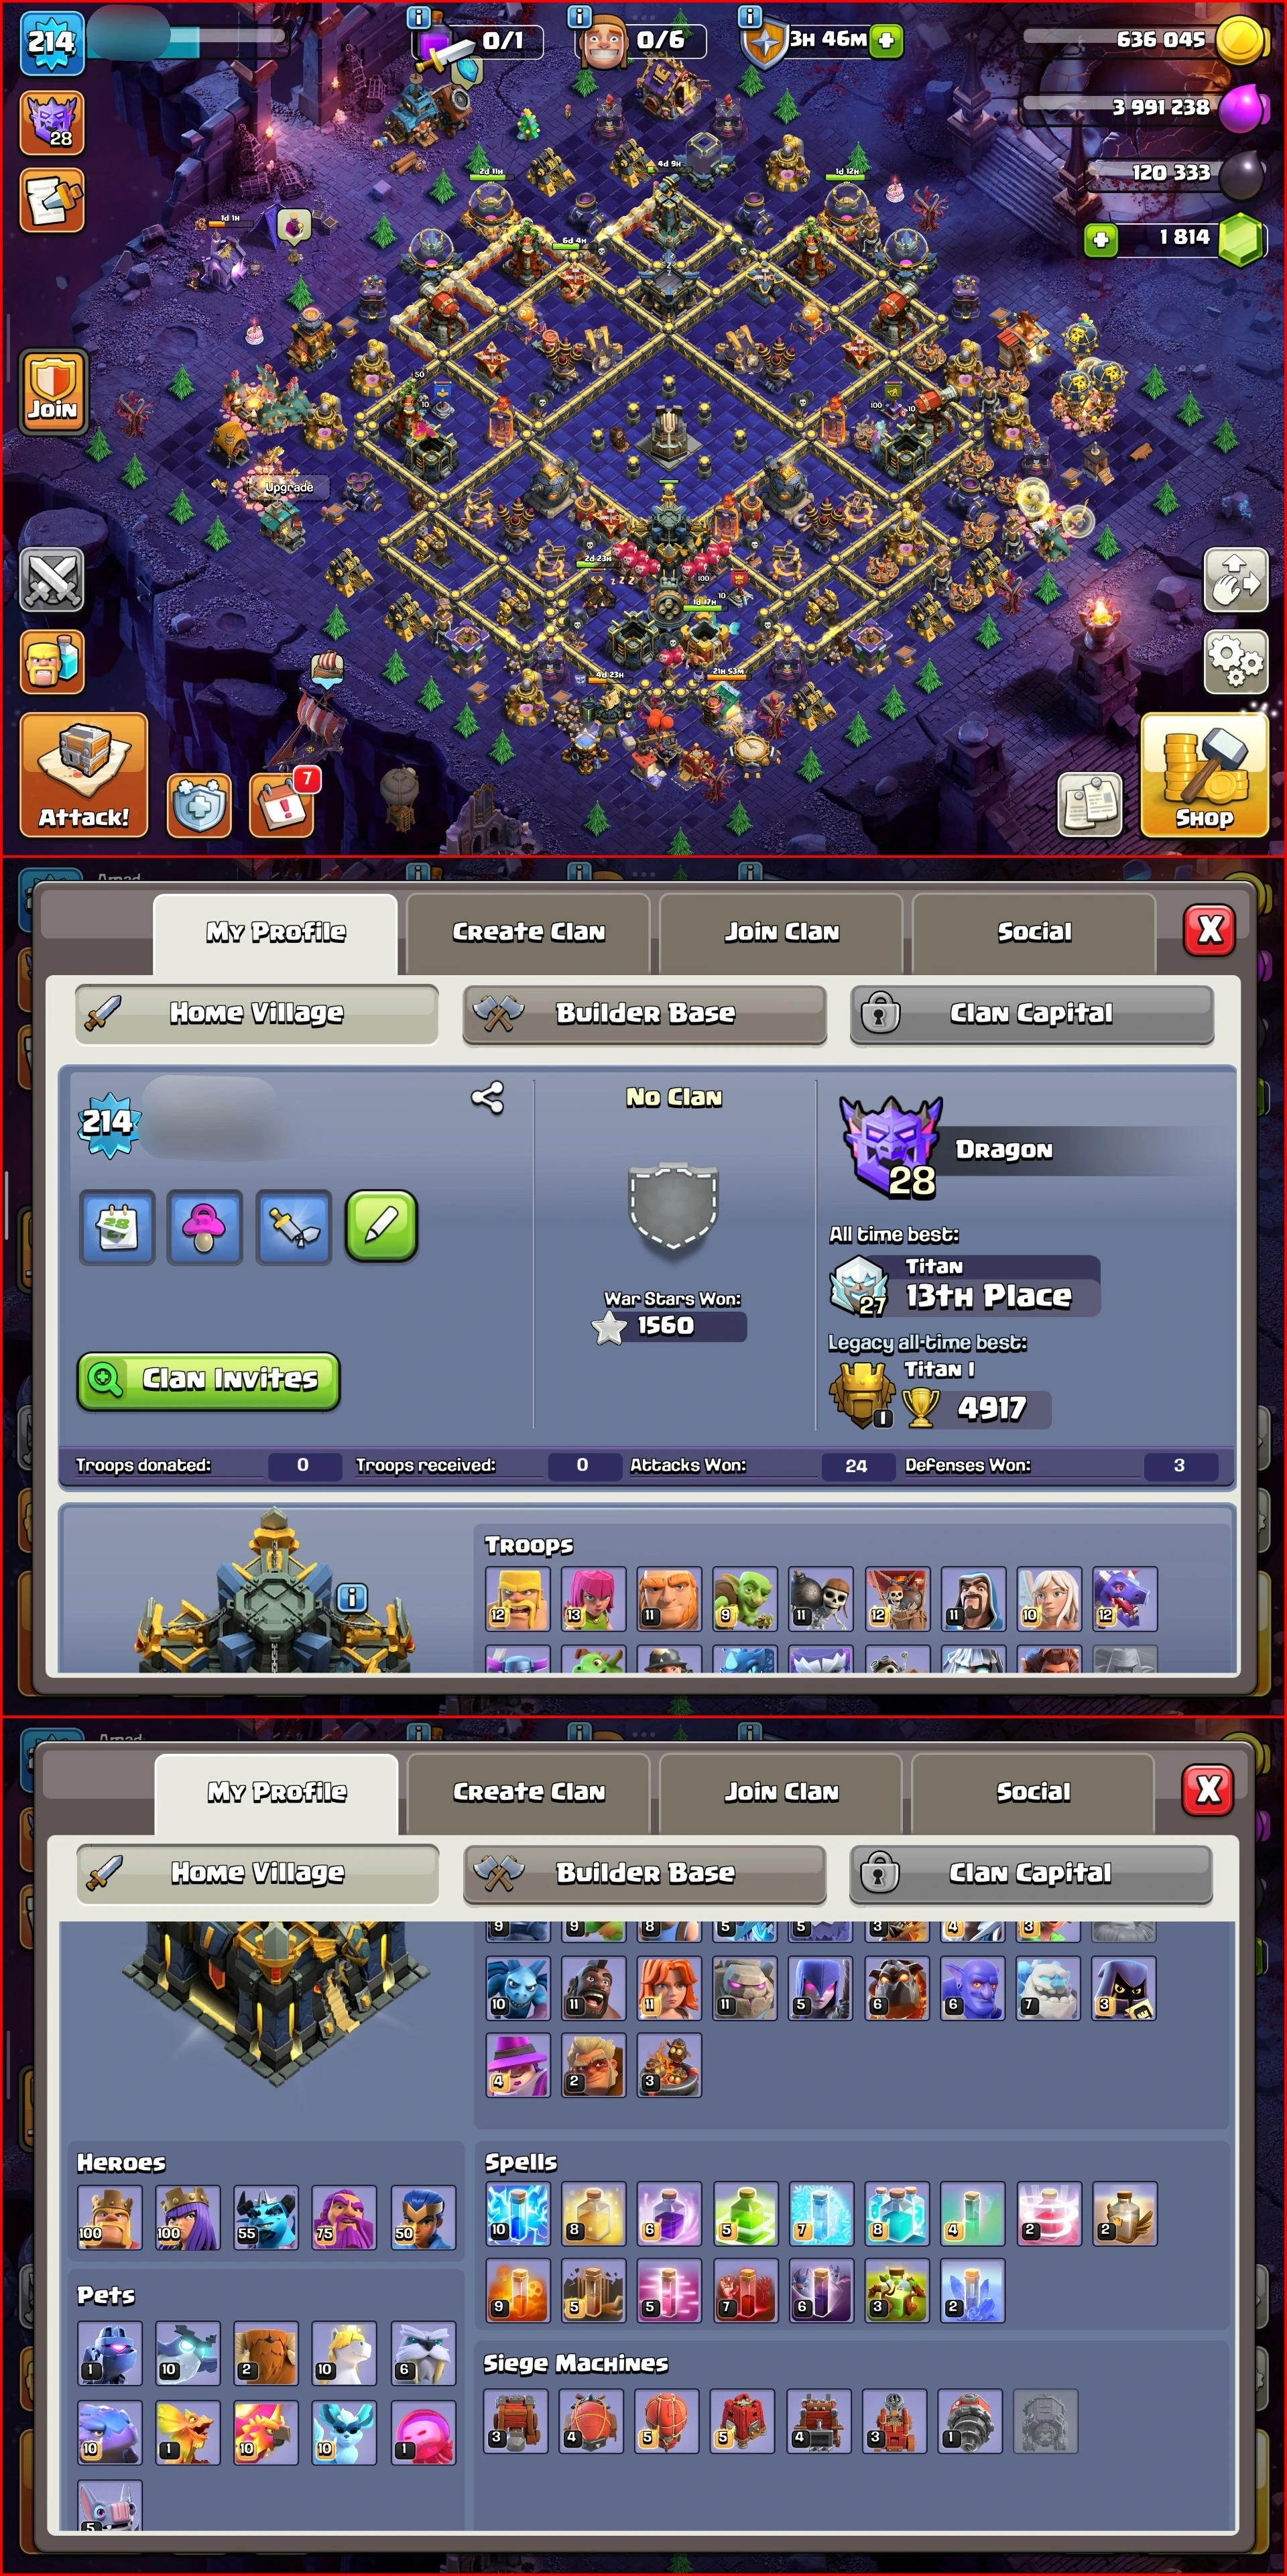Viewport: 1287px width, 2576px height.
Task: Open the Social tab in upper panel
Action: click(1034, 932)
